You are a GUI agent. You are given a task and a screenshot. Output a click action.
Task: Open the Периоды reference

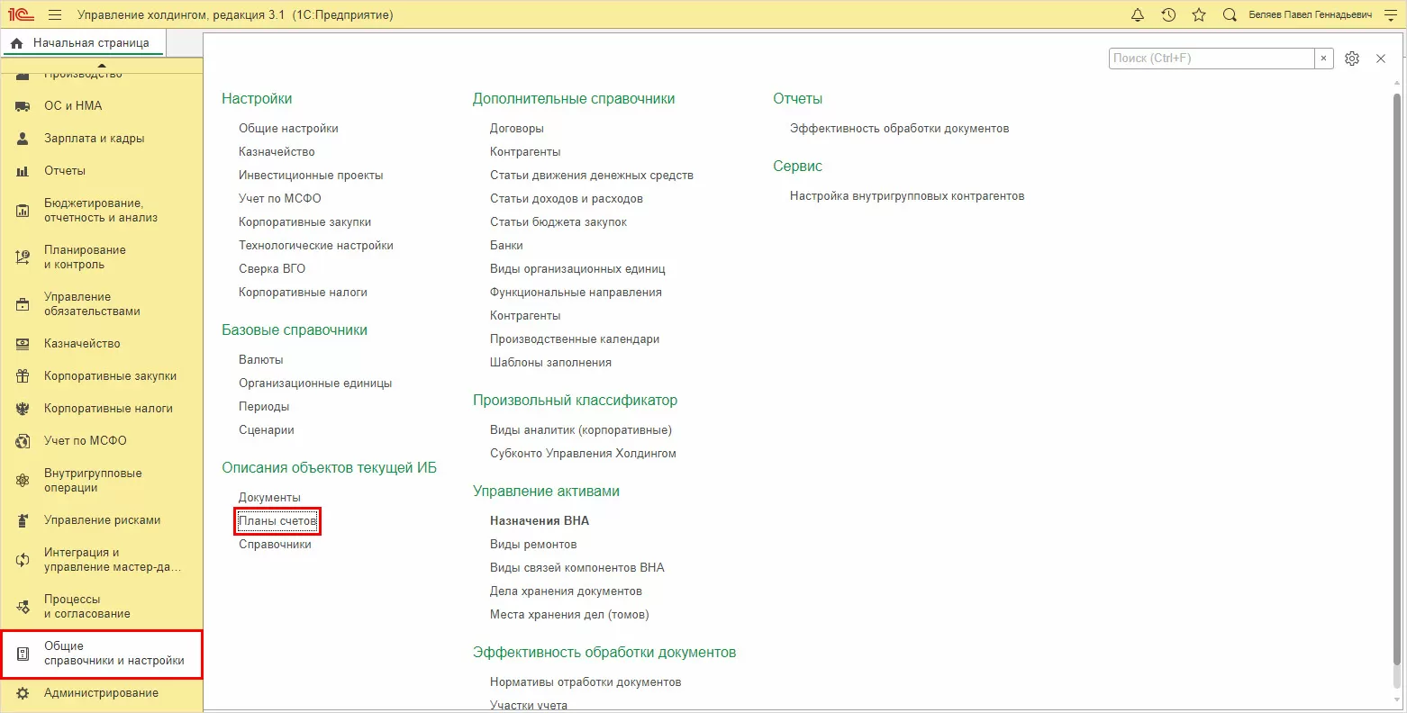pyautogui.click(x=264, y=407)
